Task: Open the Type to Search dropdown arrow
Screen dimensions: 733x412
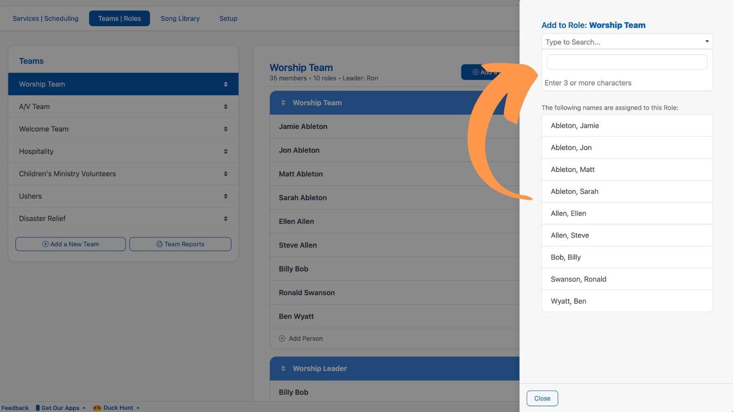Action: tap(707, 42)
